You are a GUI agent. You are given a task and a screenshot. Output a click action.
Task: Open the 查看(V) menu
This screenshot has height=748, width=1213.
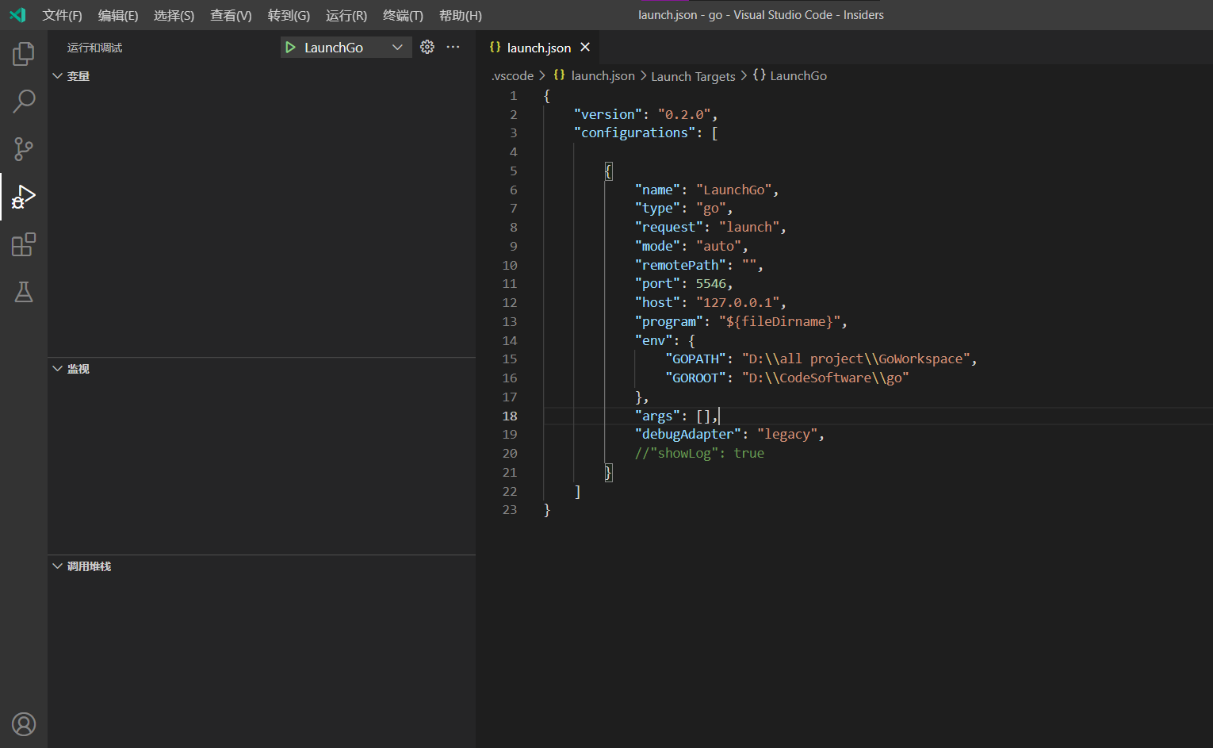[x=231, y=15]
